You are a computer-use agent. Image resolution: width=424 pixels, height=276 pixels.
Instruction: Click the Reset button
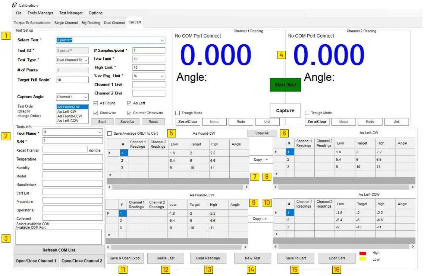[153, 122]
